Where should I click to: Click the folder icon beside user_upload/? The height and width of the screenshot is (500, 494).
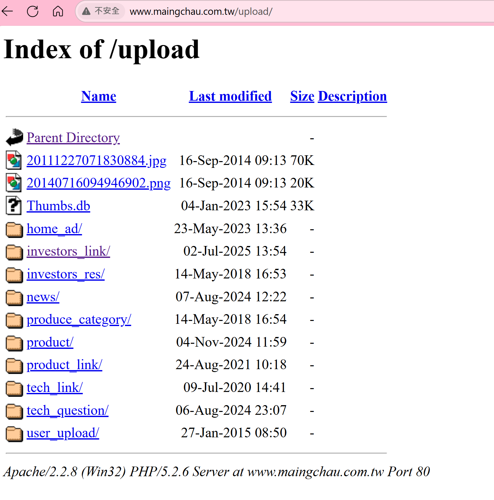14,434
